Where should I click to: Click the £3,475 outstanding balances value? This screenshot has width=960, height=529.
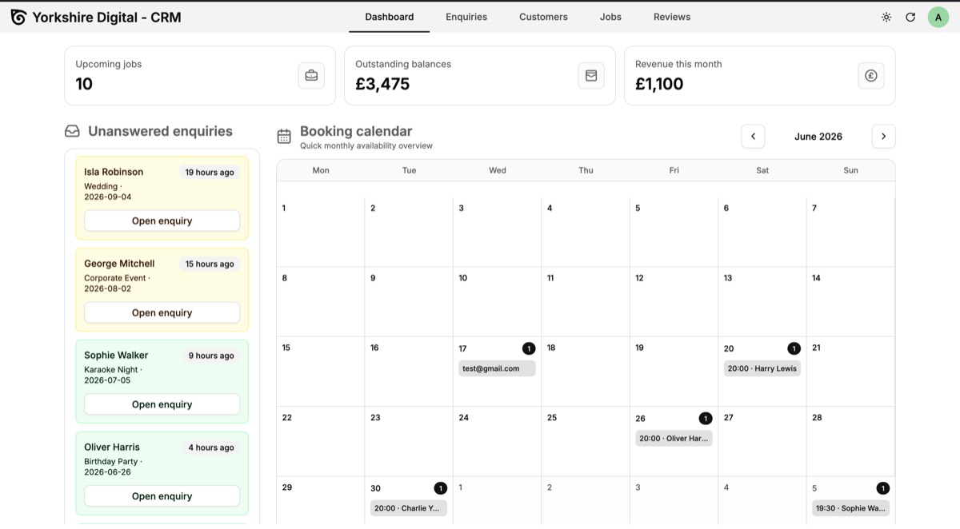tap(382, 84)
